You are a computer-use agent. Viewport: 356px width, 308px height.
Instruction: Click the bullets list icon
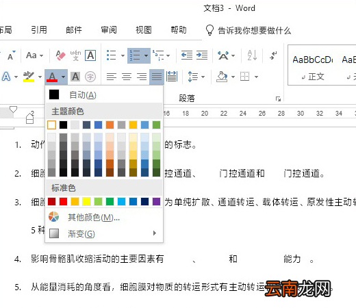[112, 55]
